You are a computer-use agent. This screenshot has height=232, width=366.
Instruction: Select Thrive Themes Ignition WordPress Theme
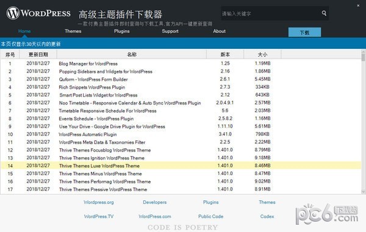181,158
